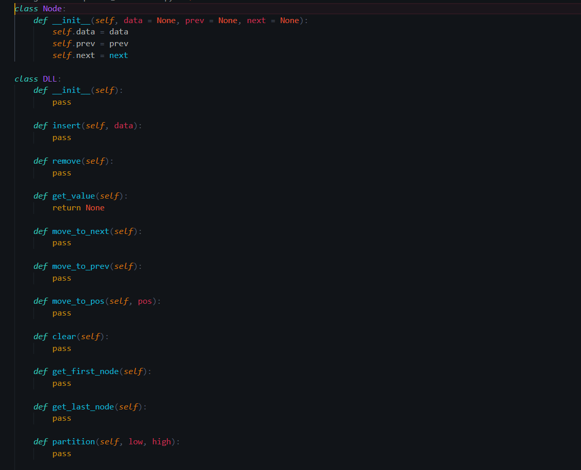
Task: Click the get_first_node method name
Action: coord(85,371)
